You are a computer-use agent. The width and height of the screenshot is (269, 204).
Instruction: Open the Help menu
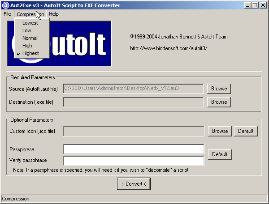[x=54, y=14]
